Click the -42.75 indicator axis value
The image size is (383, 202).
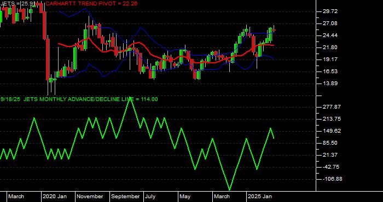click(330, 167)
